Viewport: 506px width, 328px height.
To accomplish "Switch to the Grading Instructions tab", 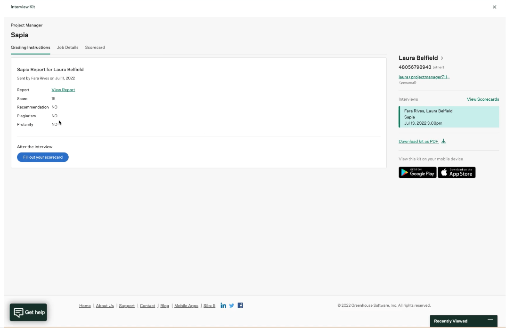I will (31, 48).
